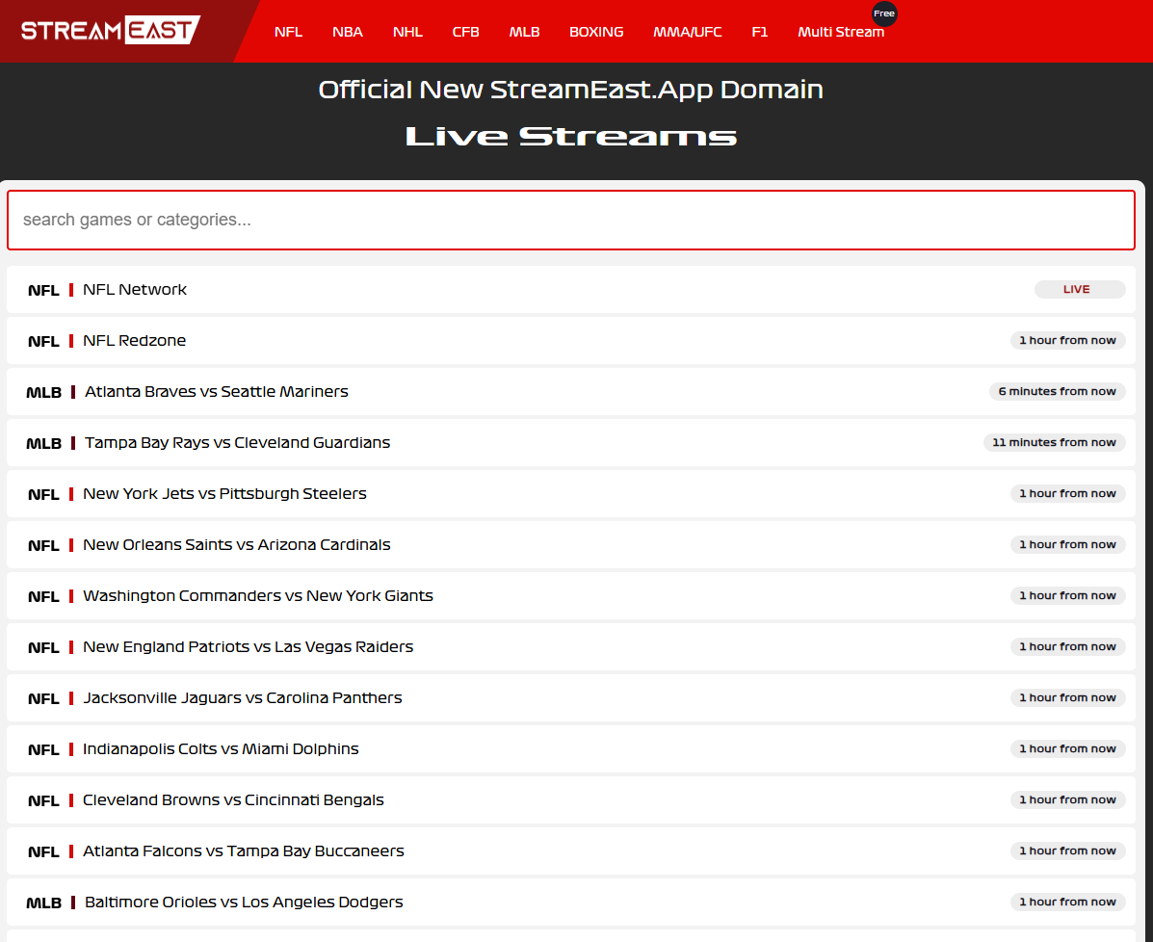
Task: Open the NFL Network stream
Action: (x=570, y=289)
